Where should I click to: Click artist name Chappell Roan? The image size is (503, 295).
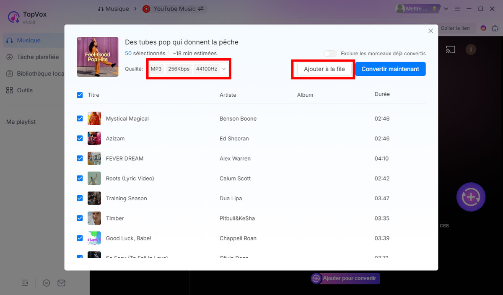click(238, 238)
